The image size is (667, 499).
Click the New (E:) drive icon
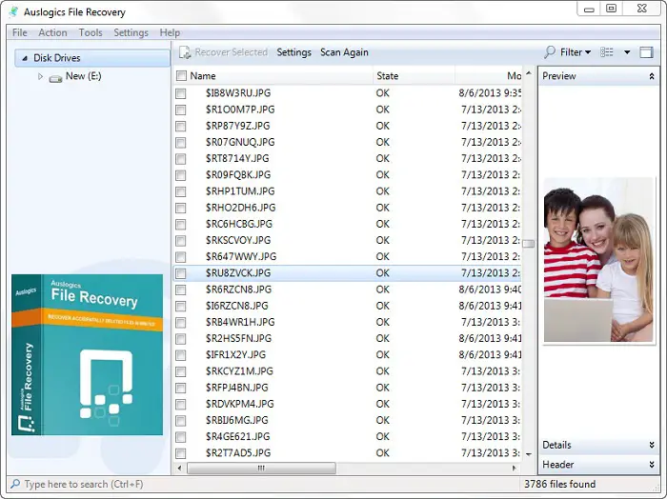55,77
